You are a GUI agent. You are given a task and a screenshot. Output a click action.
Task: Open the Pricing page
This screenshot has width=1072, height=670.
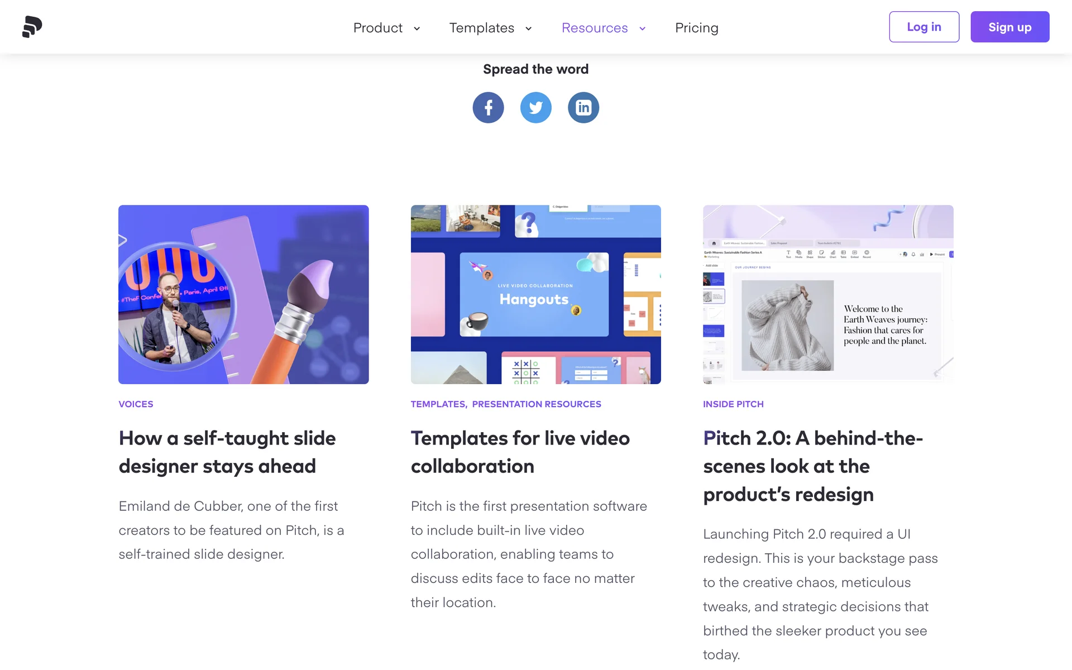(696, 28)
